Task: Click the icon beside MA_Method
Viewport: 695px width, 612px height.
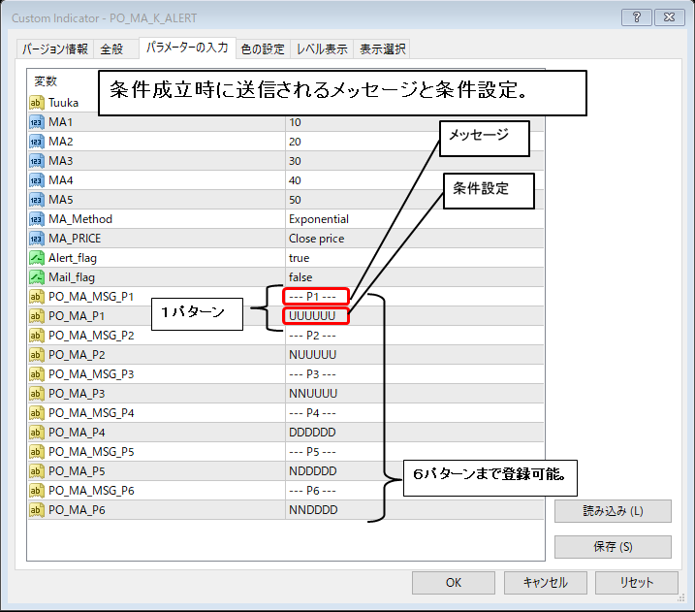Action: point(37,219)
